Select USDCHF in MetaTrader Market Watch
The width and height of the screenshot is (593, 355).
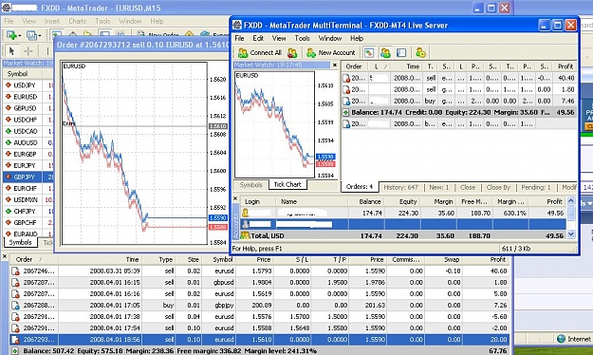[x=28, y=120]
